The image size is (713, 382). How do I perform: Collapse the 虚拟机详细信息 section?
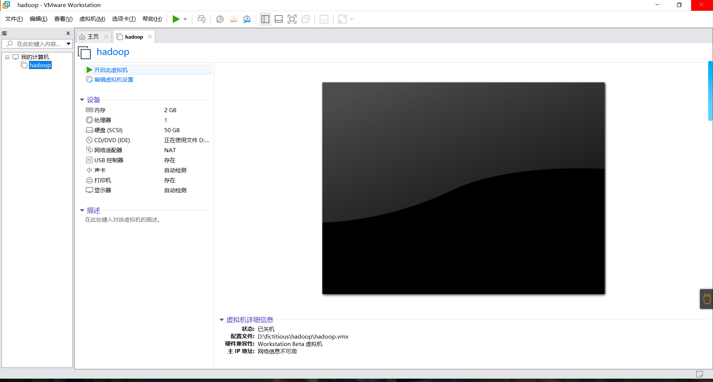pos(222,320)
